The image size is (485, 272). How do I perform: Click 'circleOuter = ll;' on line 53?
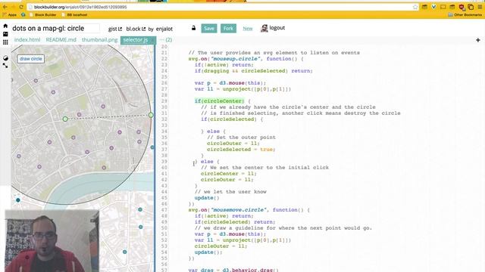click(x=221, y=246)
